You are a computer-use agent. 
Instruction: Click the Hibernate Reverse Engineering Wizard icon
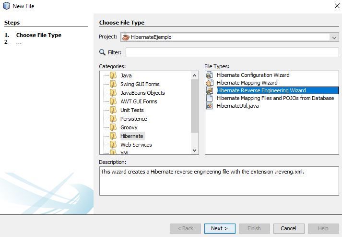coord(210,90)
